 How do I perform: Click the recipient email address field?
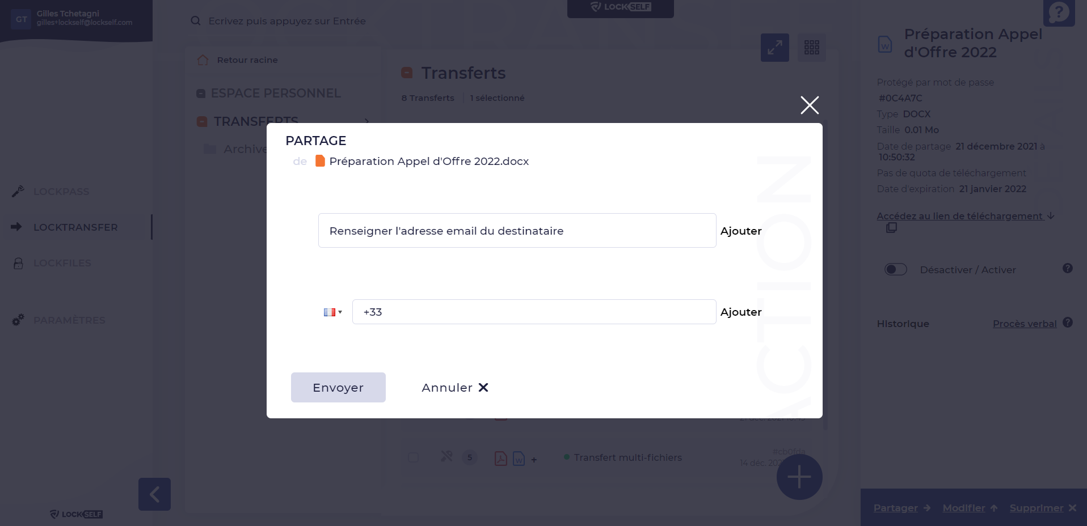(x=517, y=231)
